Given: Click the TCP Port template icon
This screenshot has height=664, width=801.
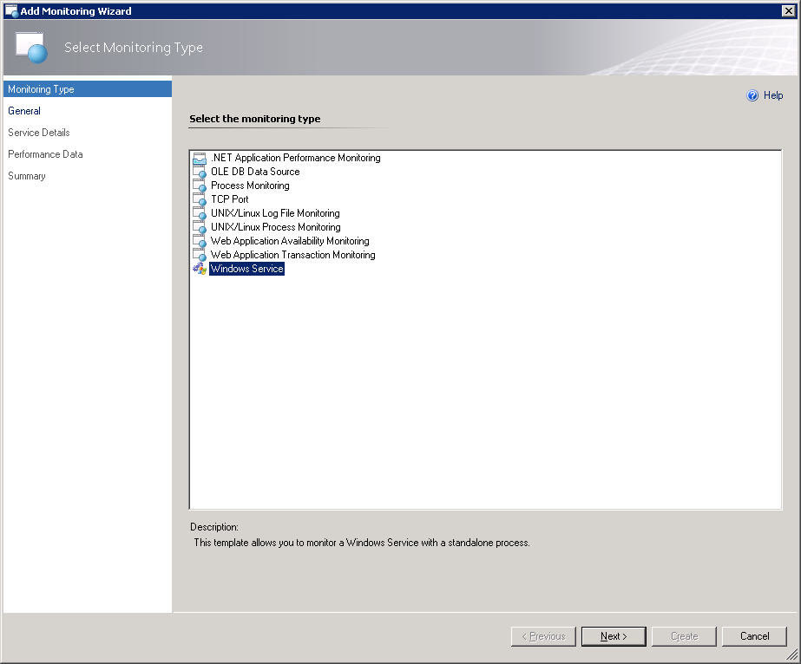Looking at the screenshot, I should 199,200.
